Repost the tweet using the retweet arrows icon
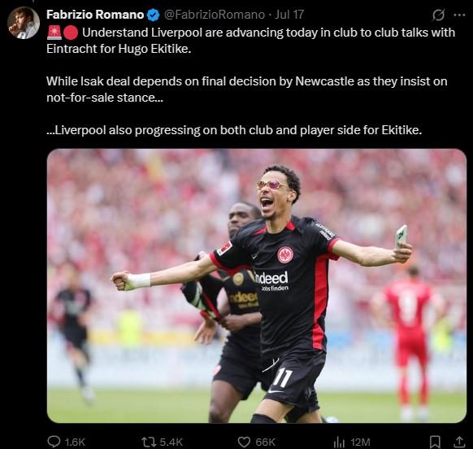 click(x=149, y=442)
